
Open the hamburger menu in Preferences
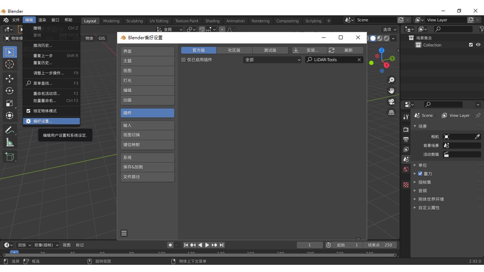[x=124, y=233]
